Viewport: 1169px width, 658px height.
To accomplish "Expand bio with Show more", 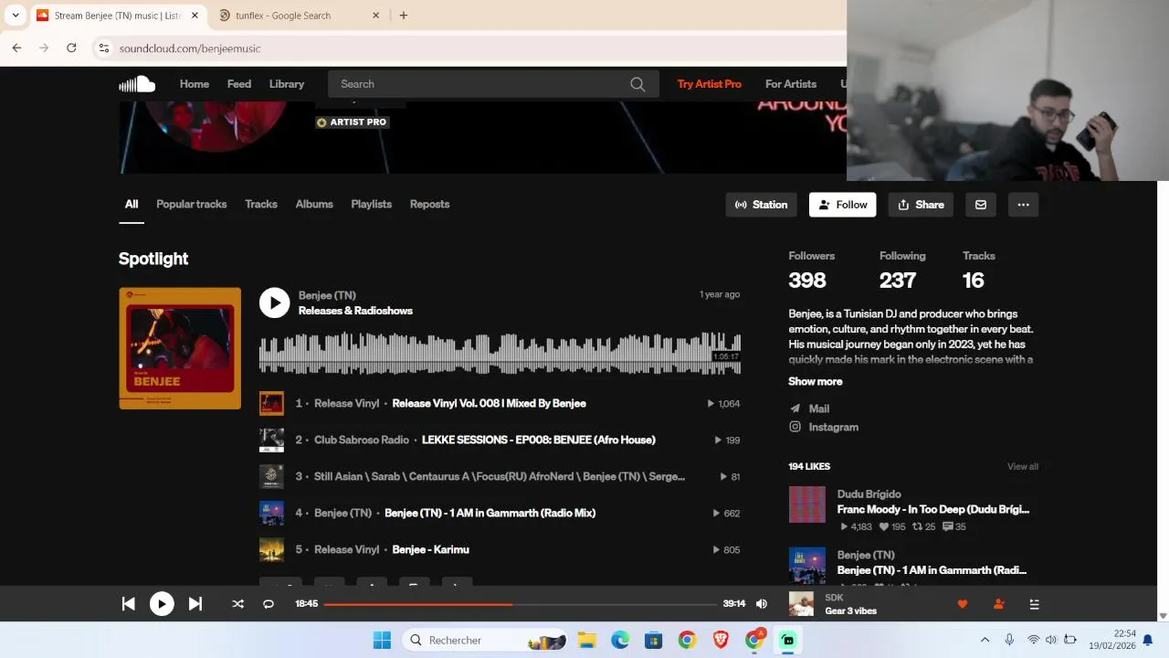I will (x=816, y=381).
